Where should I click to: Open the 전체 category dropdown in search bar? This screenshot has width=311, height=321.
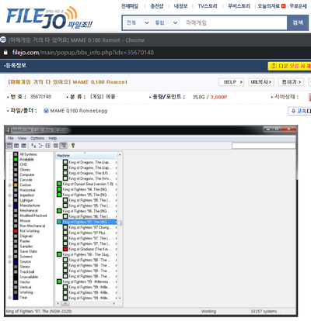point(138,22)
